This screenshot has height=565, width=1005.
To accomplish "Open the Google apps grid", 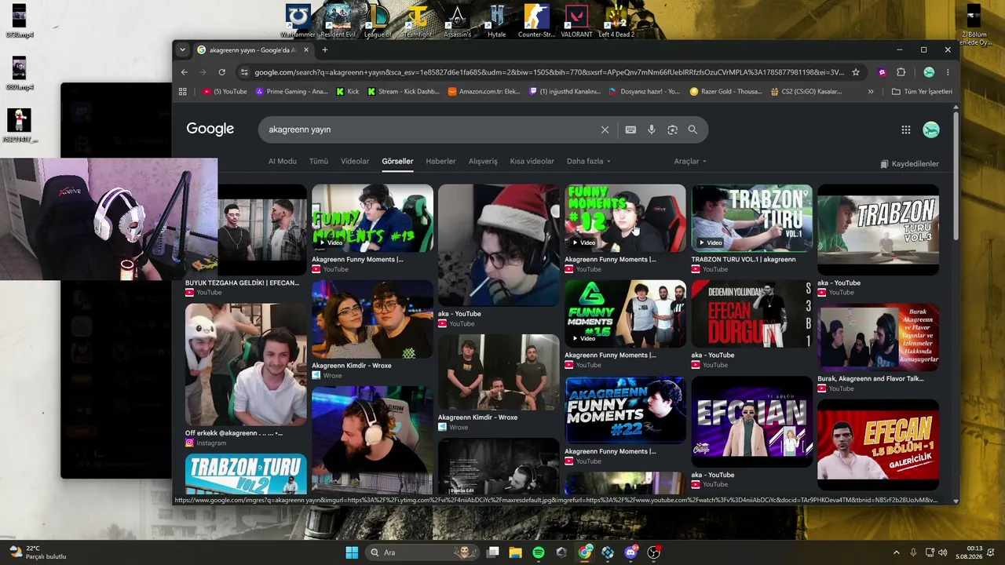I will click(x=906, y=130).
